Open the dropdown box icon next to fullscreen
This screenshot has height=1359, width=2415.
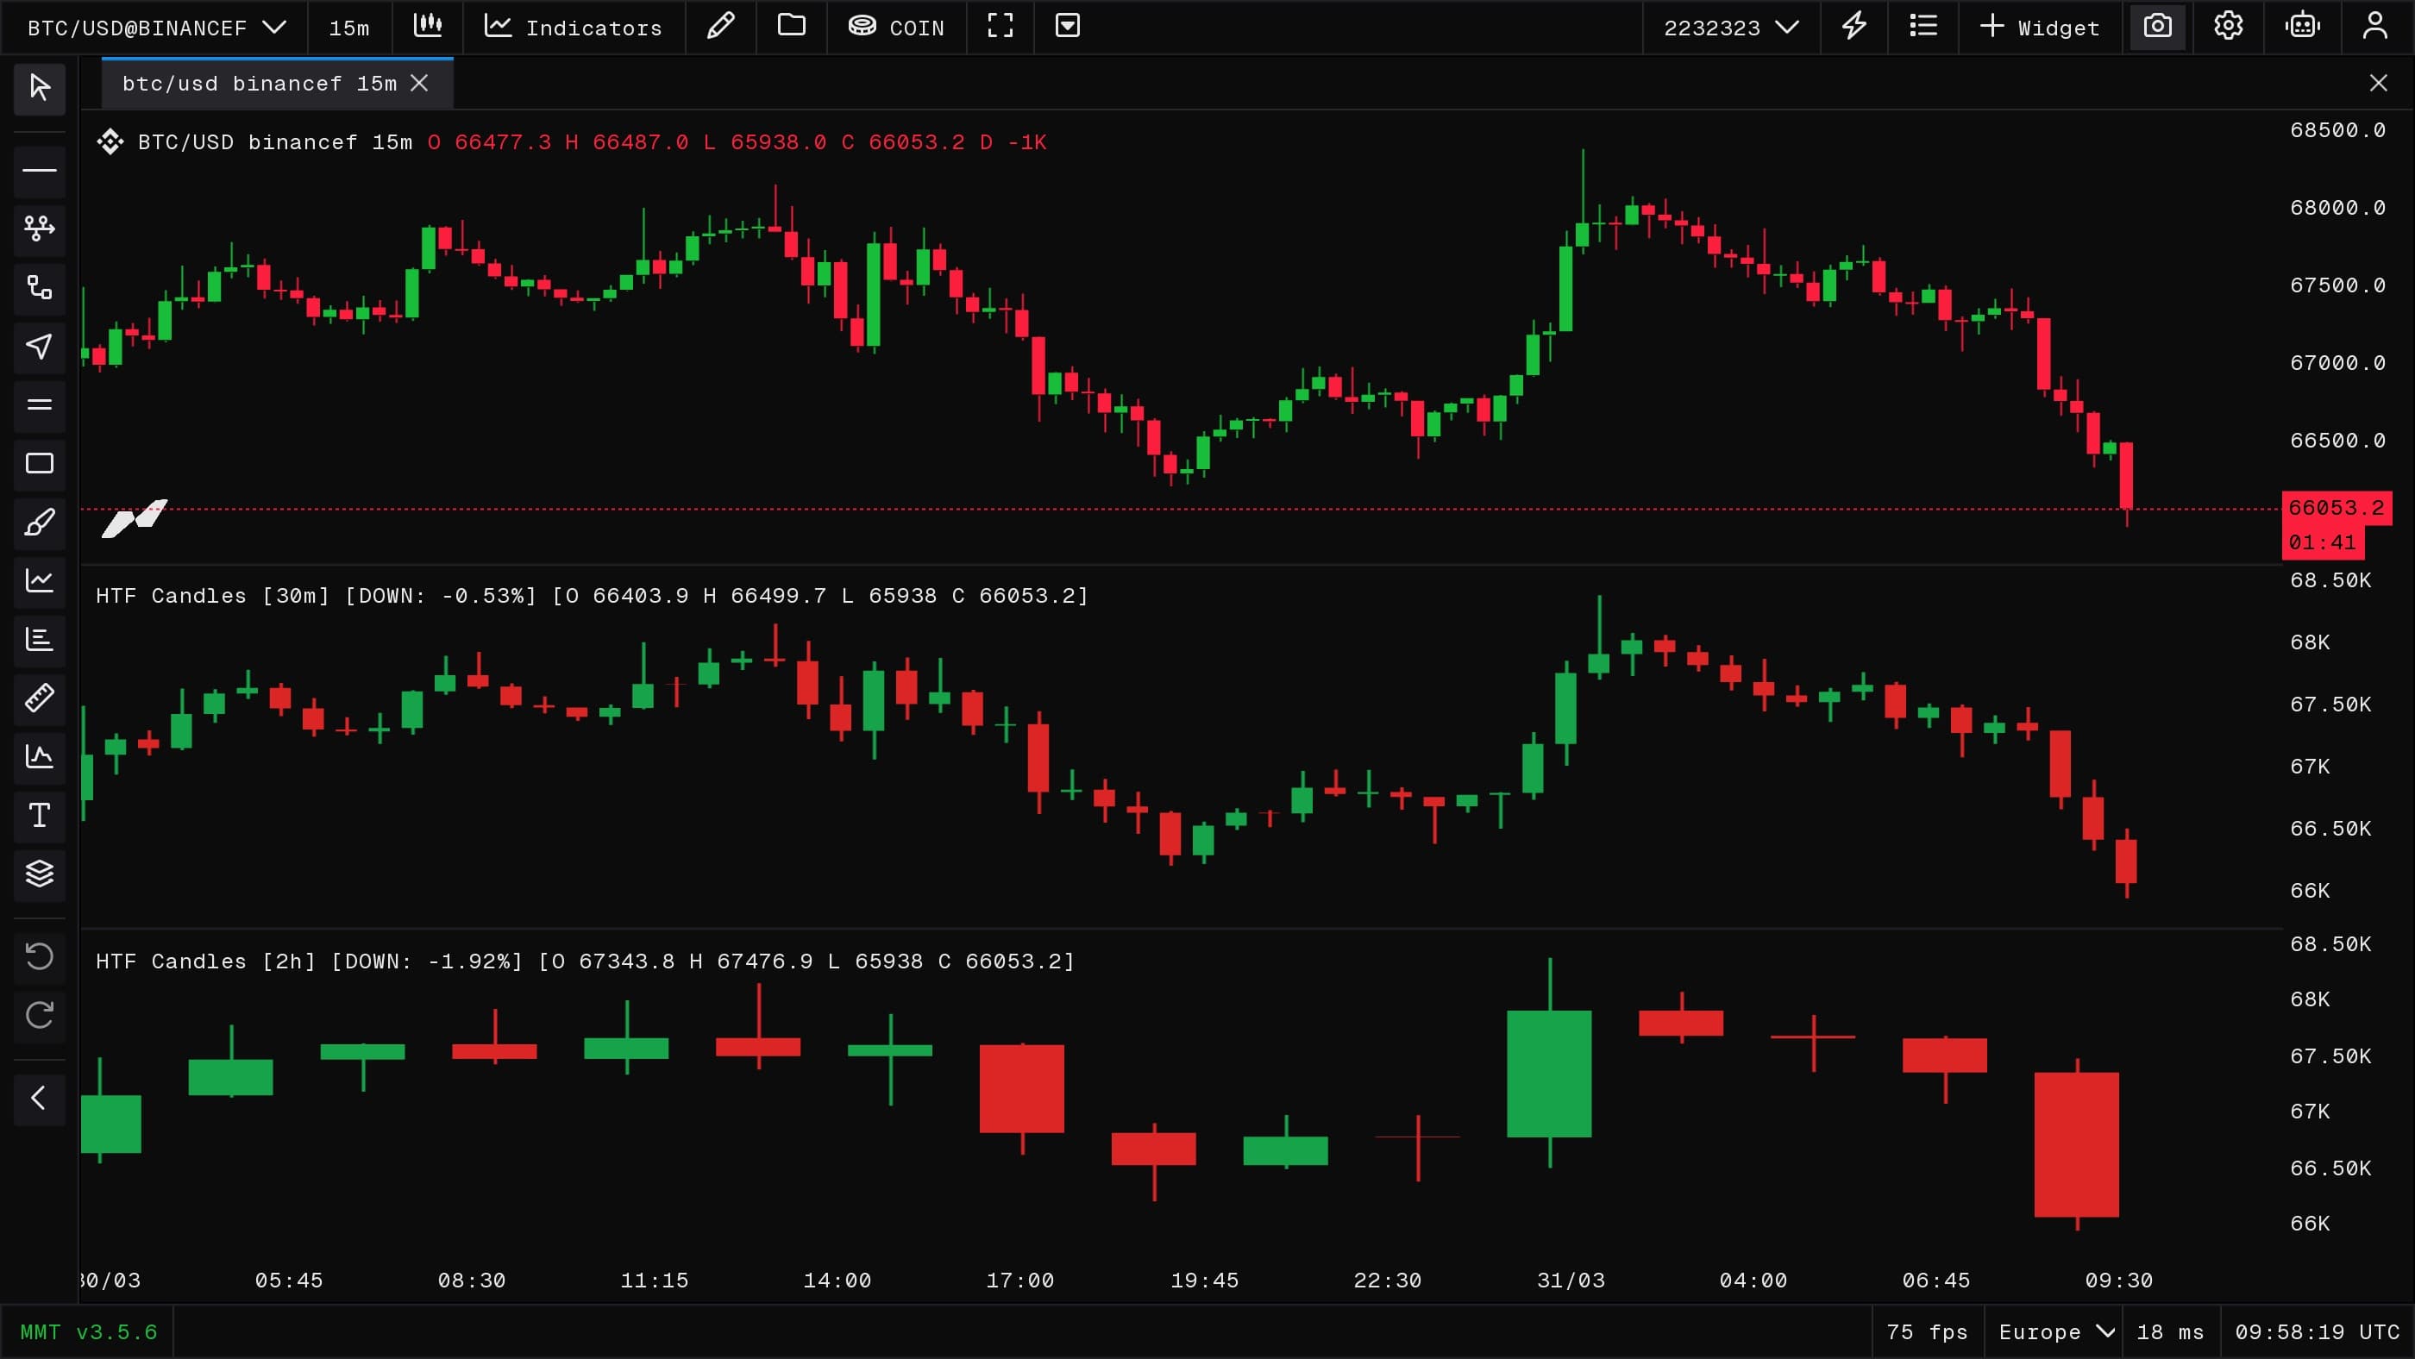(x=1068, y=26)
